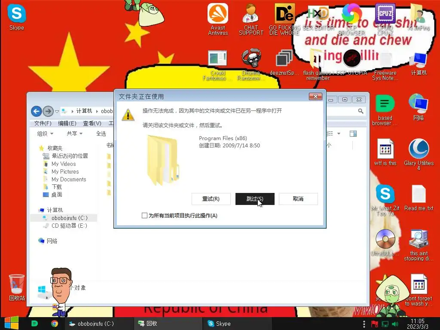440x330 pixels.
Task: Select 网络 in Explorer navigation tree
Action: click(52, 241)
